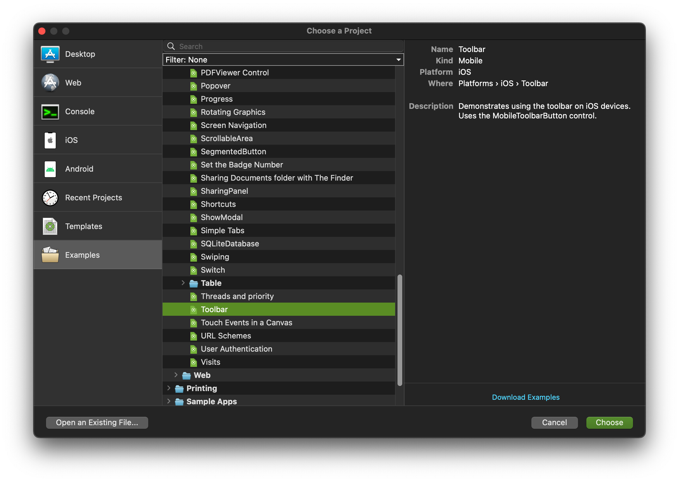Click the Download Examples link

(x=526, y=397)
